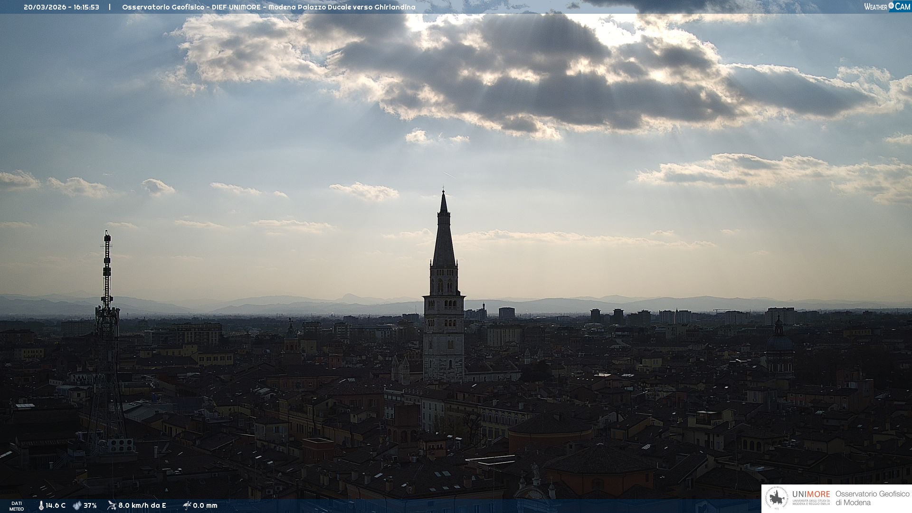Click the Ghirlandina bell tower in the image
This screenshot has height=513, width=912.
(x=444, y=304)
